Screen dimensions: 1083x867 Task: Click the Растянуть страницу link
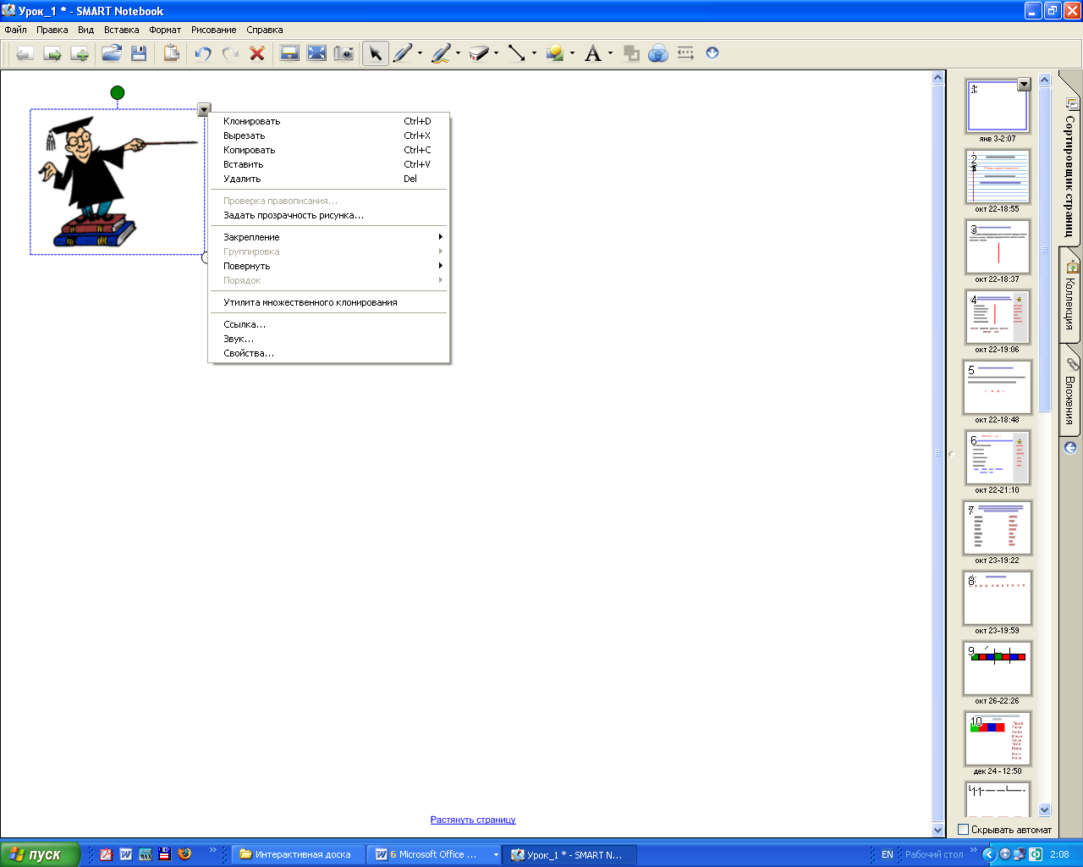pos(473,820)
